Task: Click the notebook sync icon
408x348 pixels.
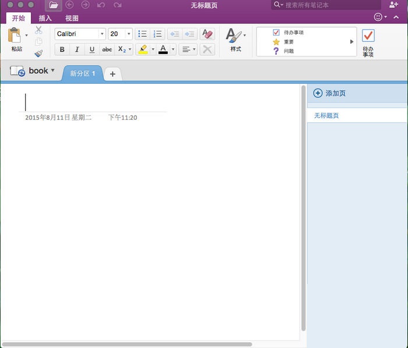Action: coord(17,71)
